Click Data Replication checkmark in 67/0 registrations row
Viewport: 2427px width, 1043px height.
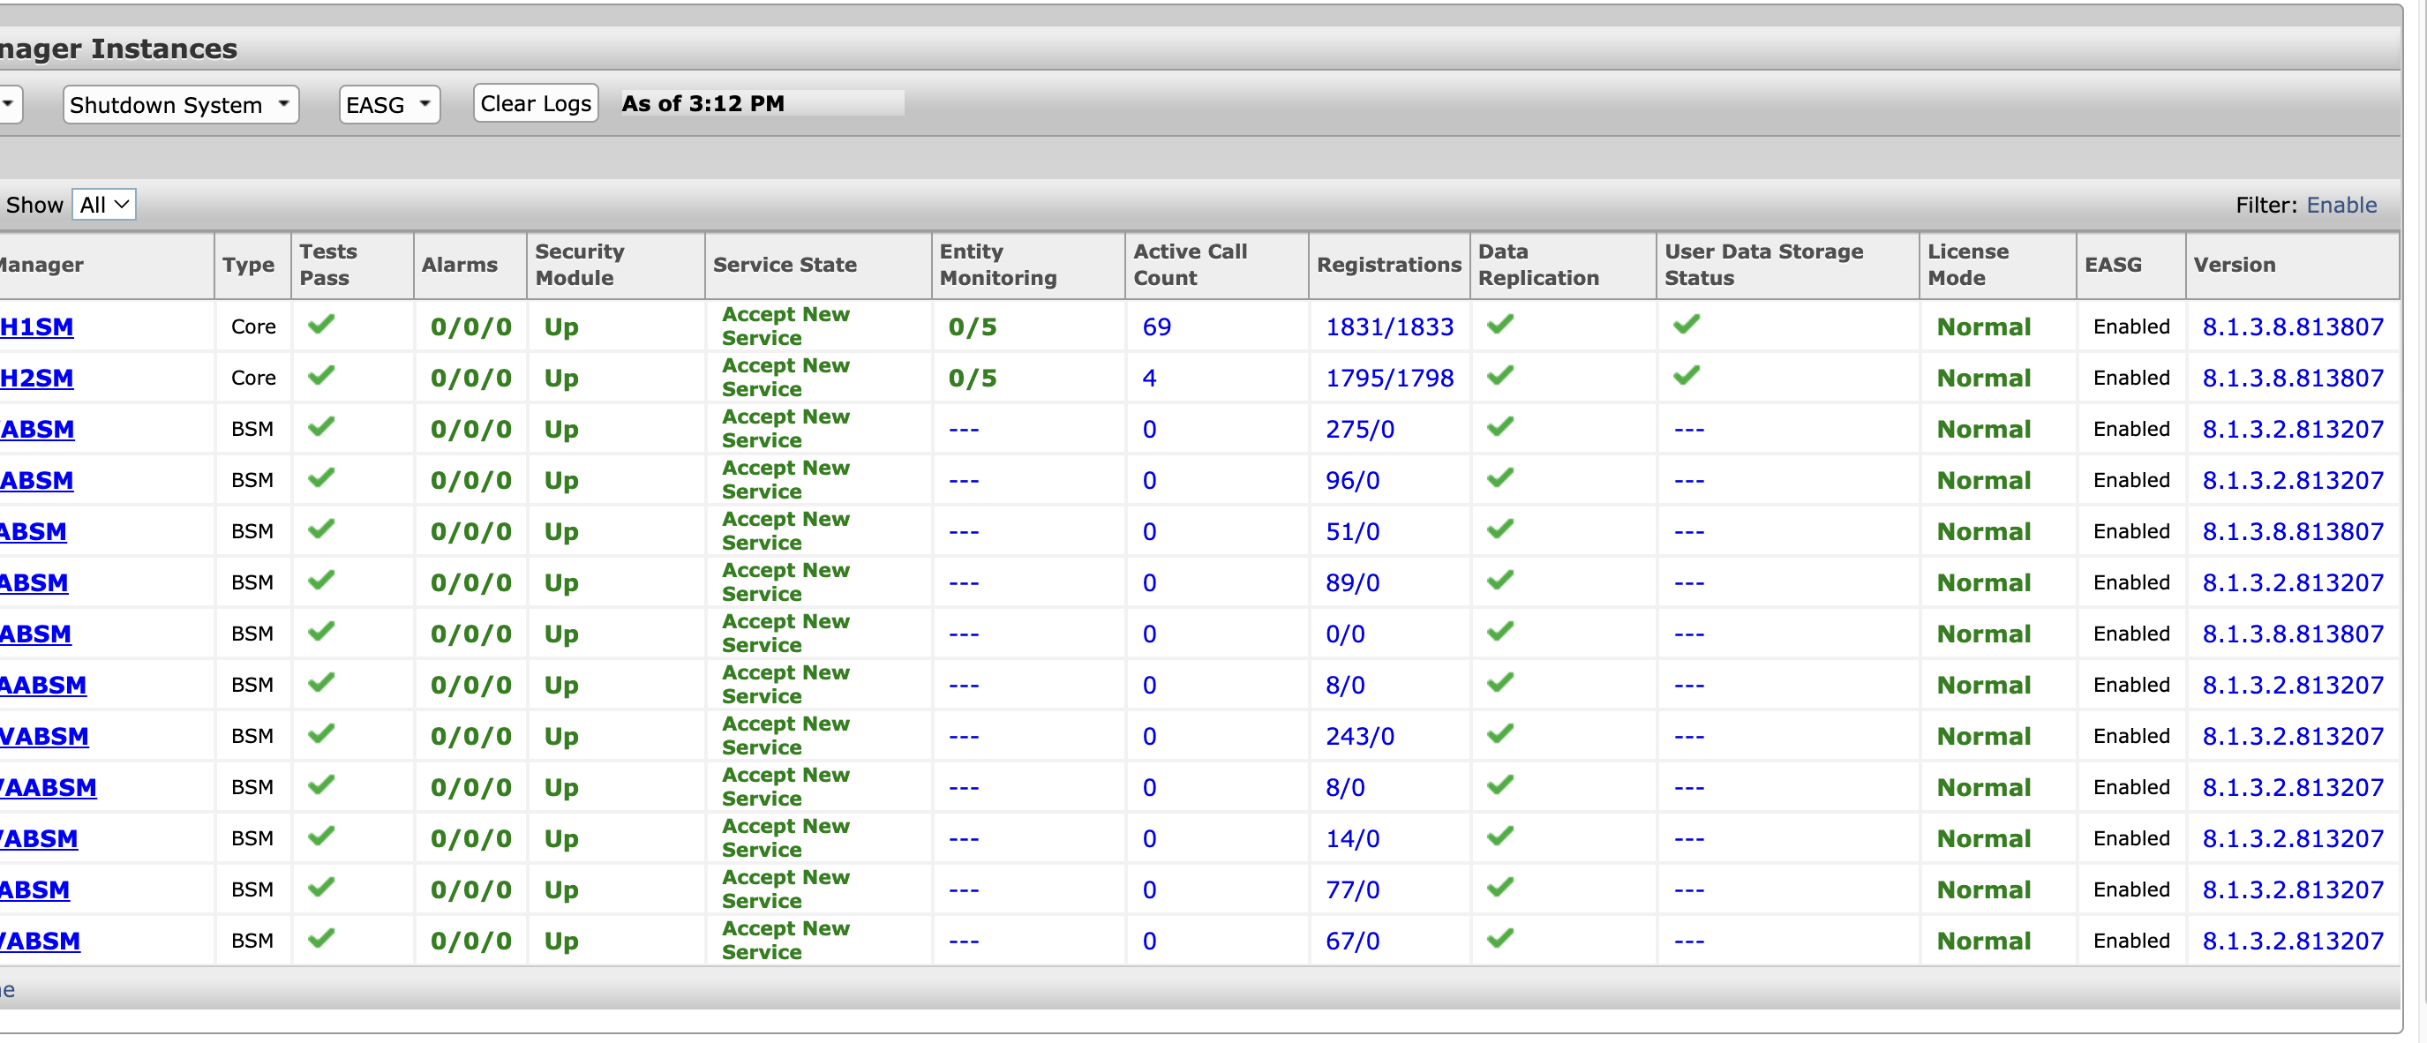click(1500, 940)
